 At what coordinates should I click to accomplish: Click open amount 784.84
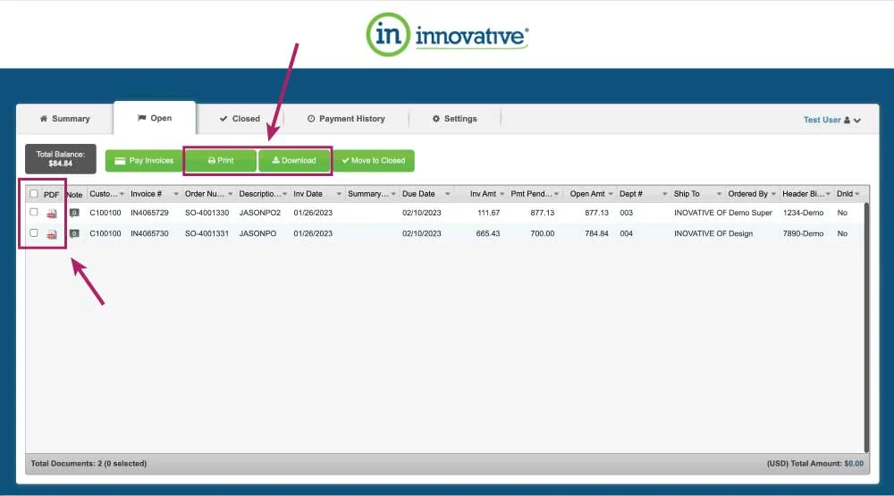tap(596, 234)
